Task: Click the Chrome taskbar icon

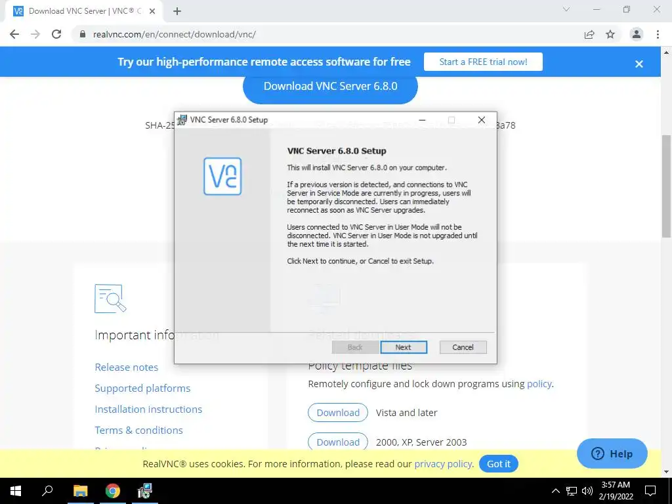Action: tap(113, 491)
